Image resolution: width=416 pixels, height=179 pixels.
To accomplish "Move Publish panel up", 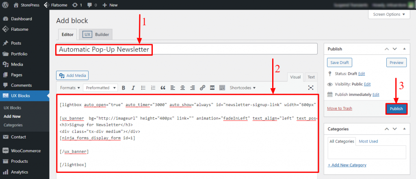I will point(387,49).
